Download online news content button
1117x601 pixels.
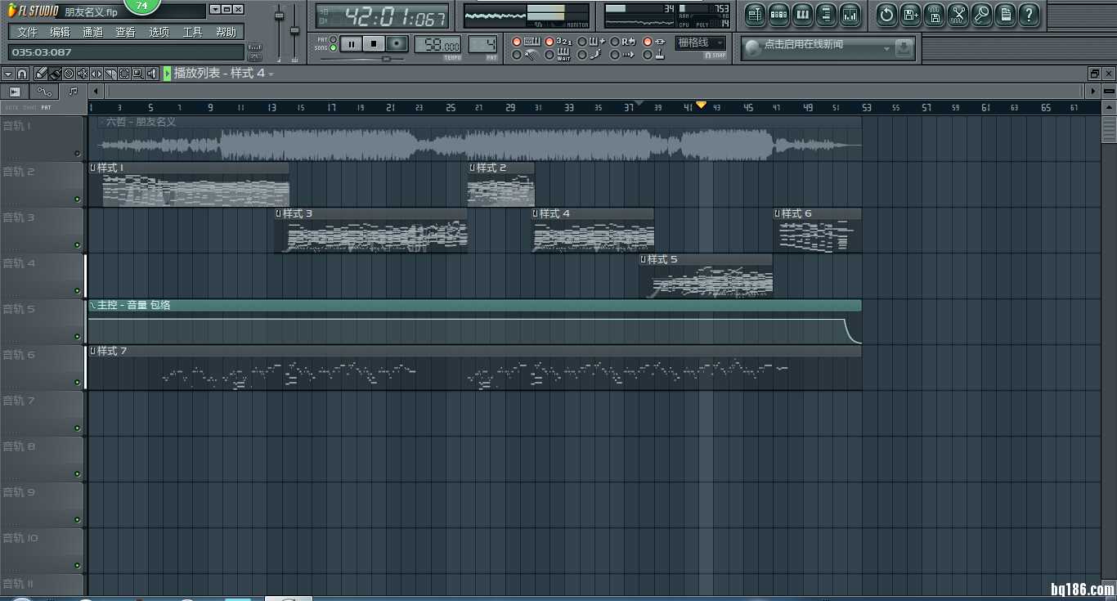904,48
